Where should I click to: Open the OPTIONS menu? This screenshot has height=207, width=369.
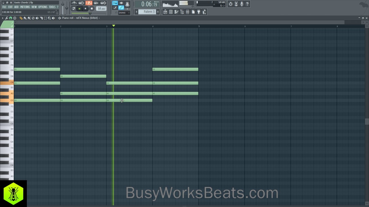click(43, 7)
